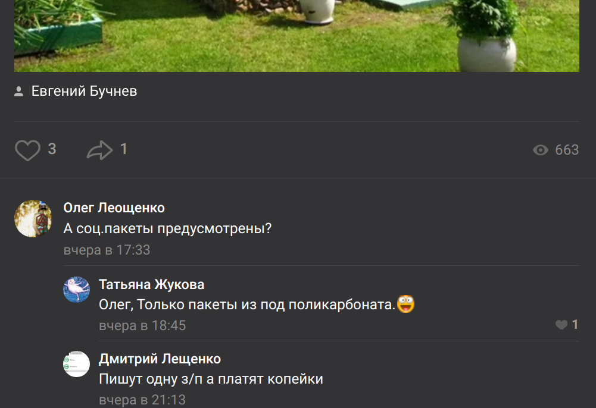Open Татьяна Жукова's avatar
The width and height of the screenshot is (596, 408).
pyautogui.click(x=76, y=290)
